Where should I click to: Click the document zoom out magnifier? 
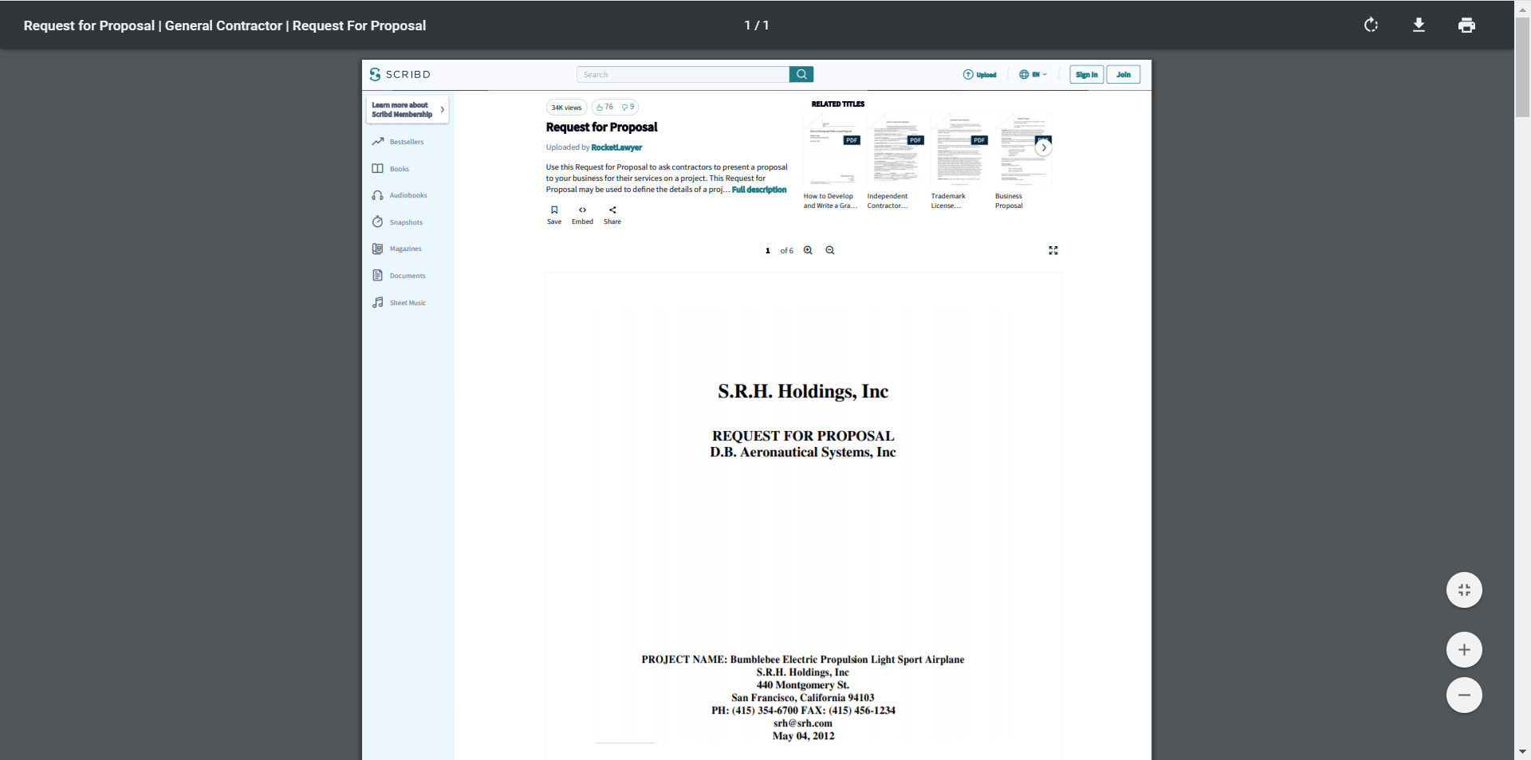tap(830, 250)
